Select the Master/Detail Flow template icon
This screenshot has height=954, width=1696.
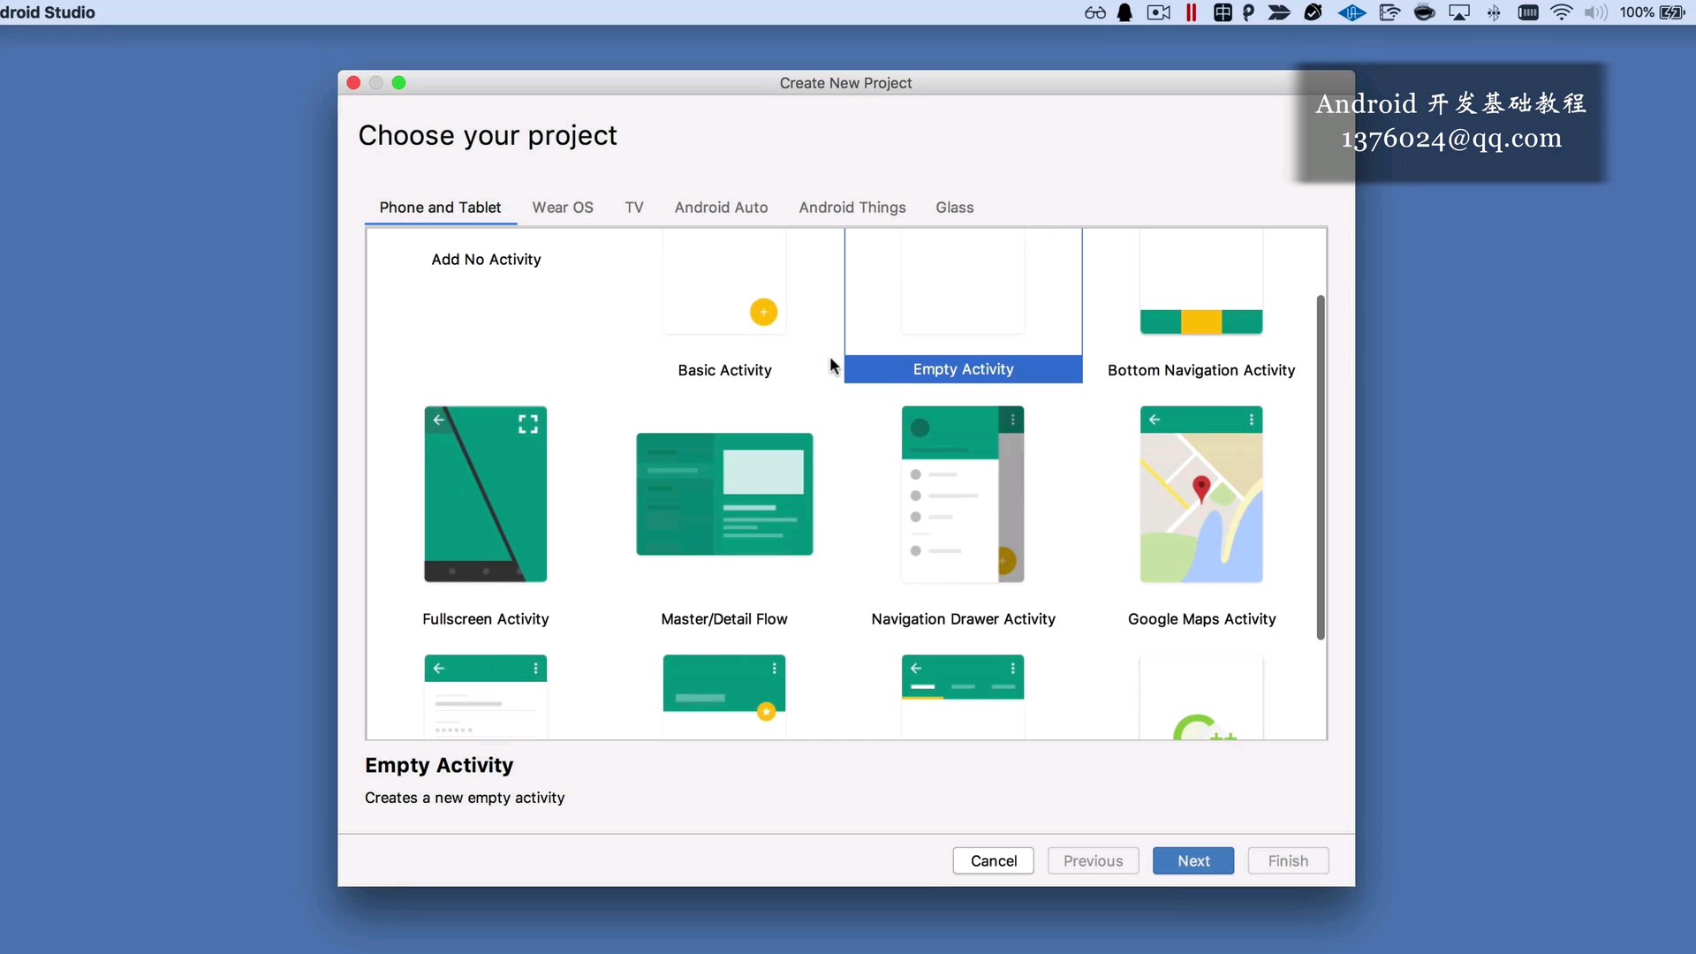pyautogui.click(x=724, y=494)
